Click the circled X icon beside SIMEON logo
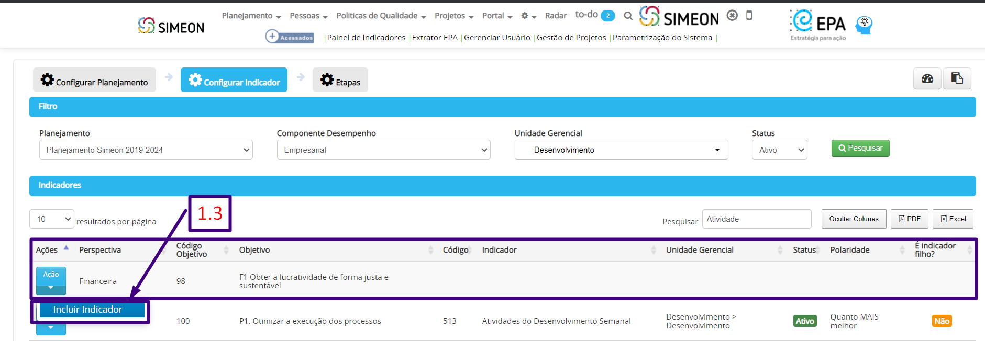The width and height of the screenshot is (985, 341). click(732, 15)
